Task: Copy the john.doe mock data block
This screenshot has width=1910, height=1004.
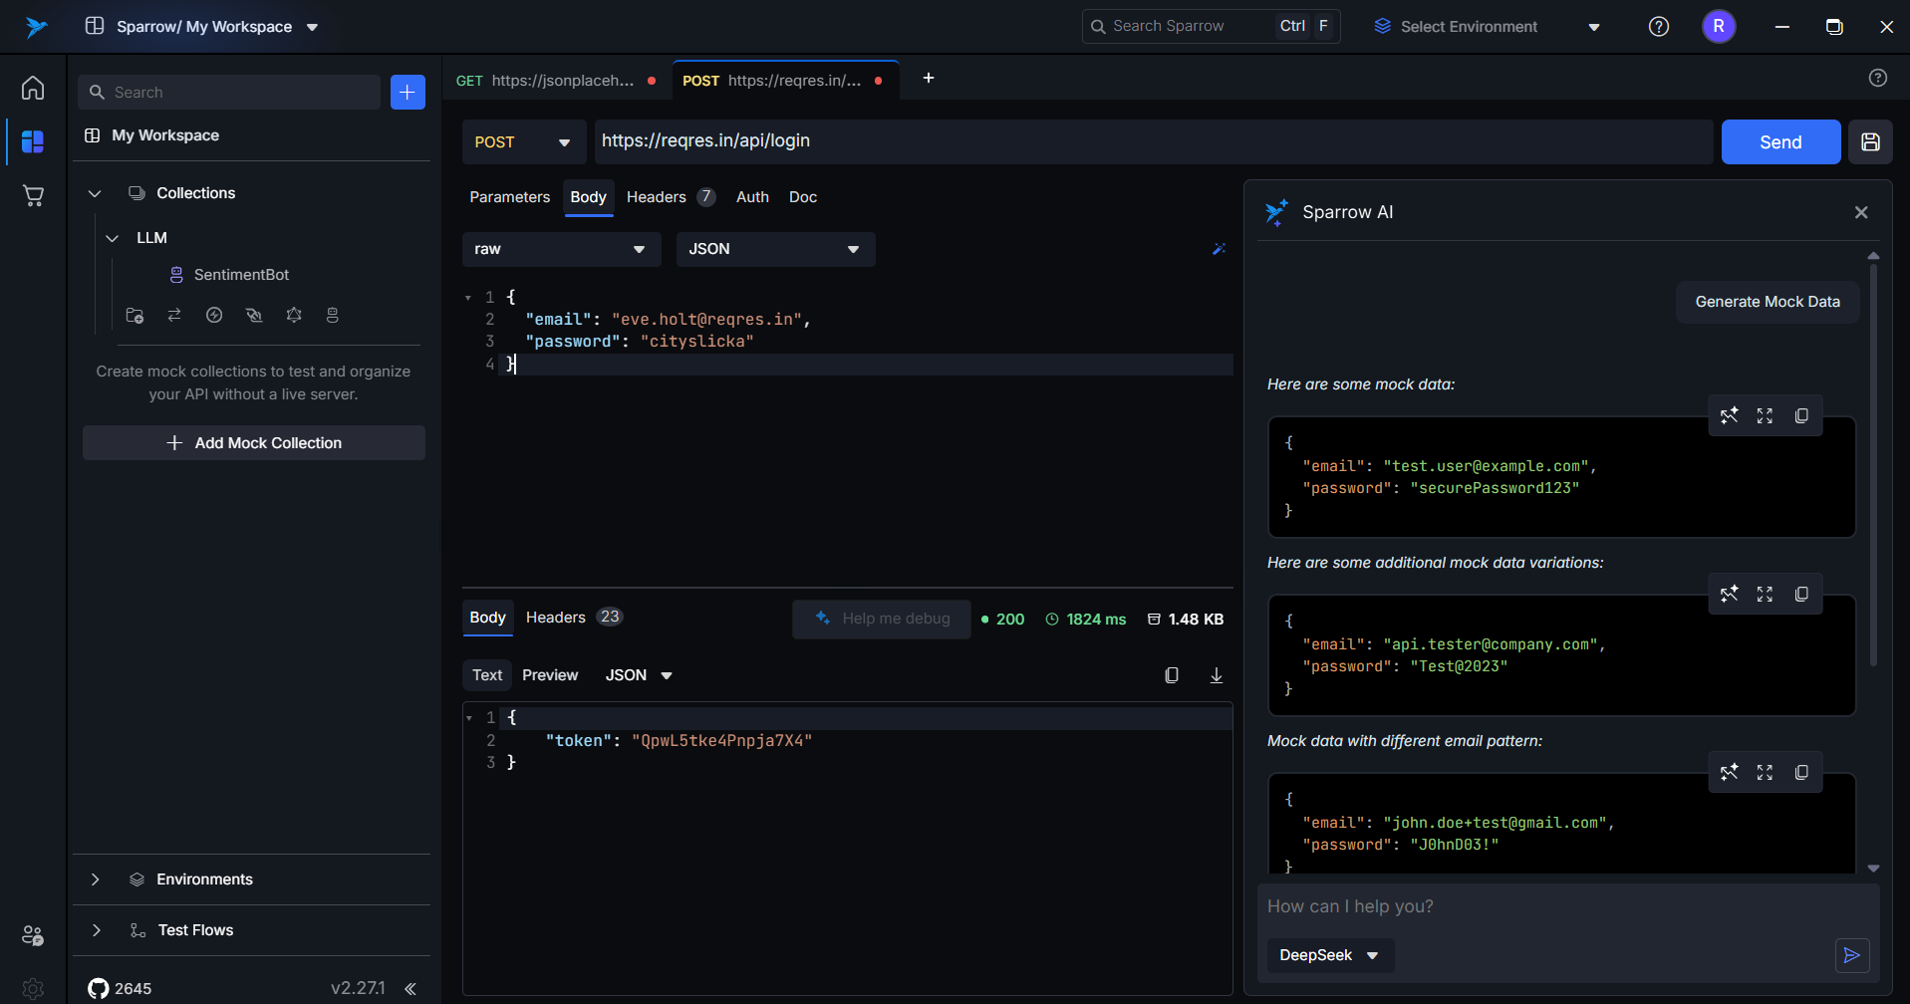Action: tap(1801, 772)
